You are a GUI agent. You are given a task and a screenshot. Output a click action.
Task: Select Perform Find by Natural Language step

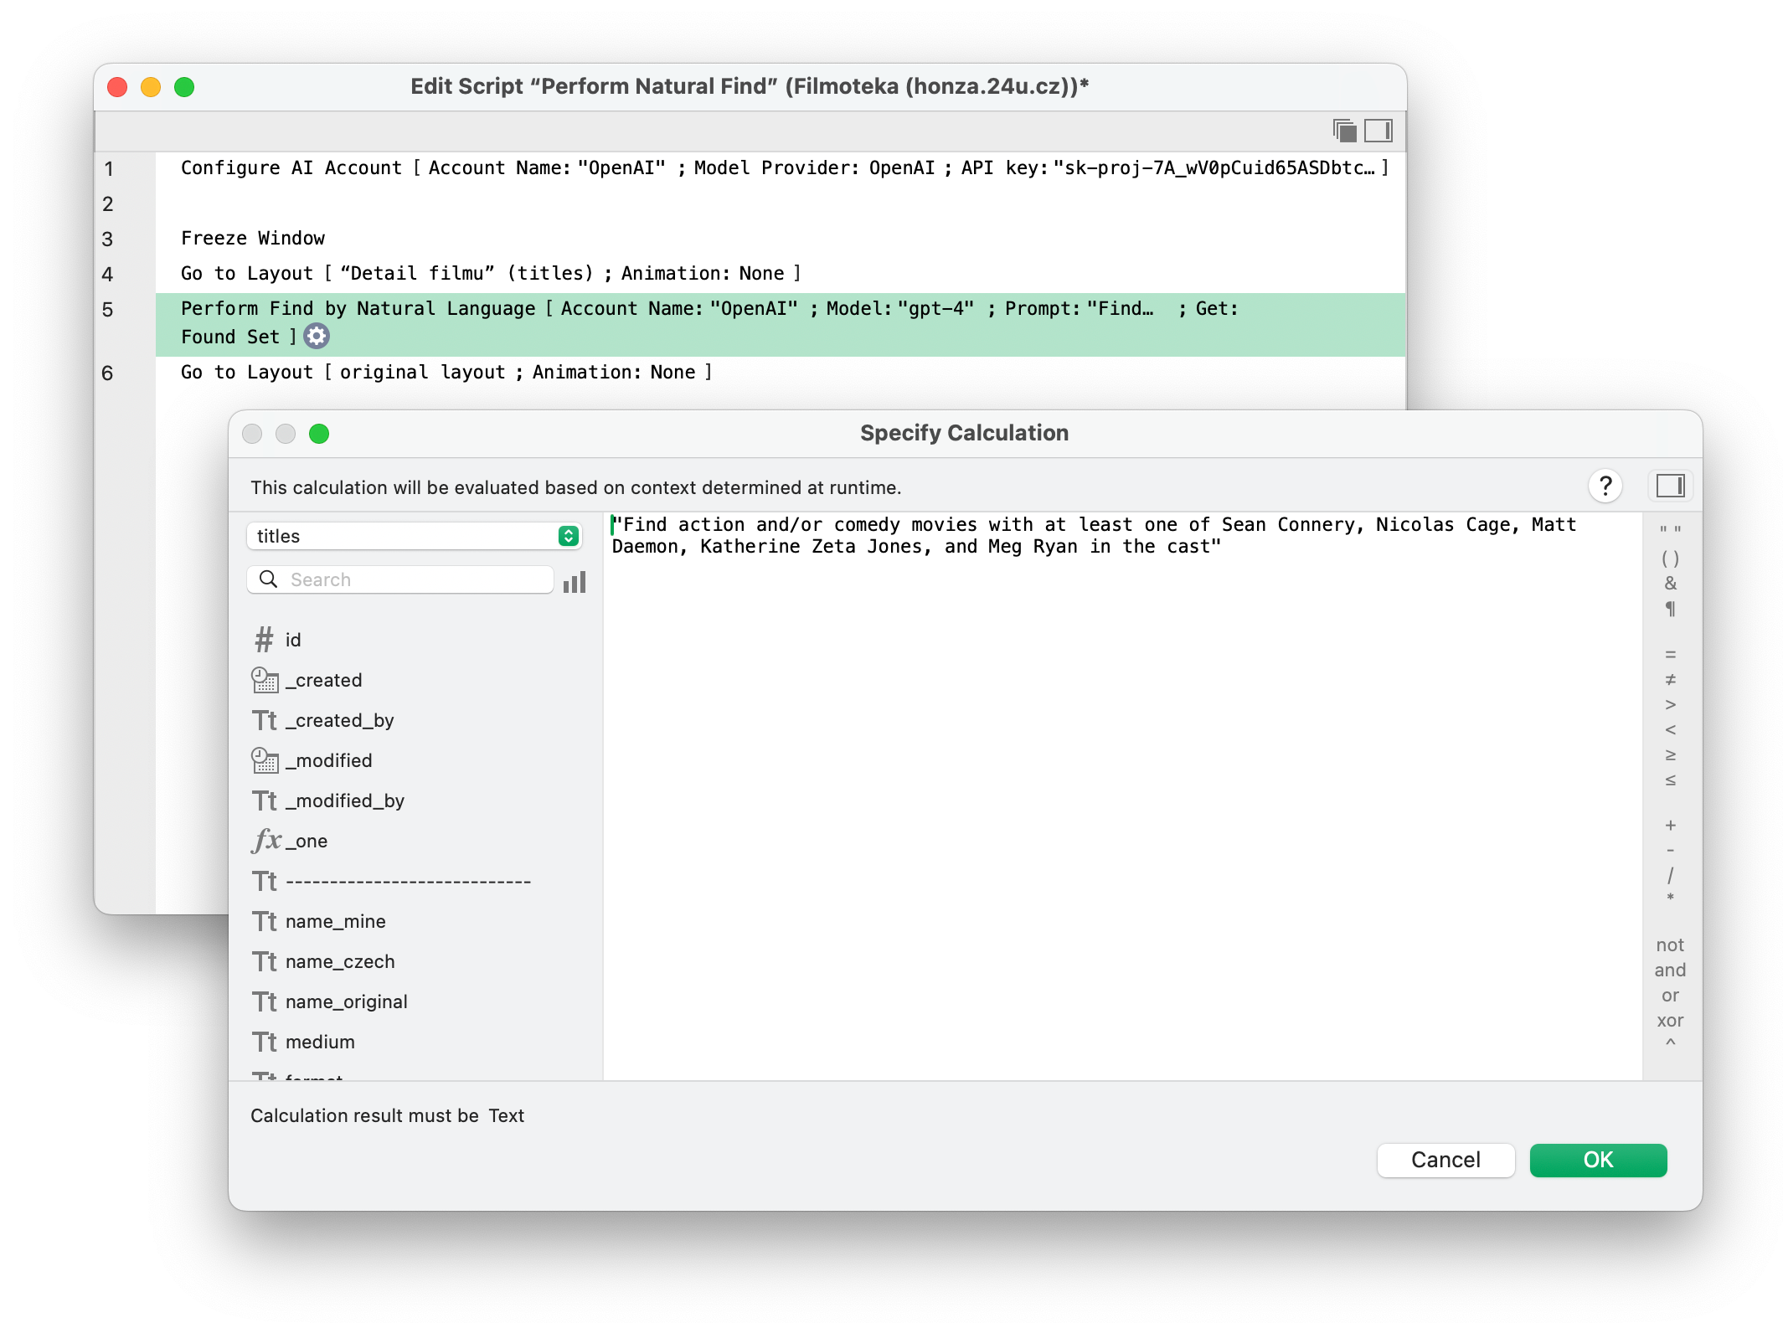pyautogui.click(x=780, y=323)
